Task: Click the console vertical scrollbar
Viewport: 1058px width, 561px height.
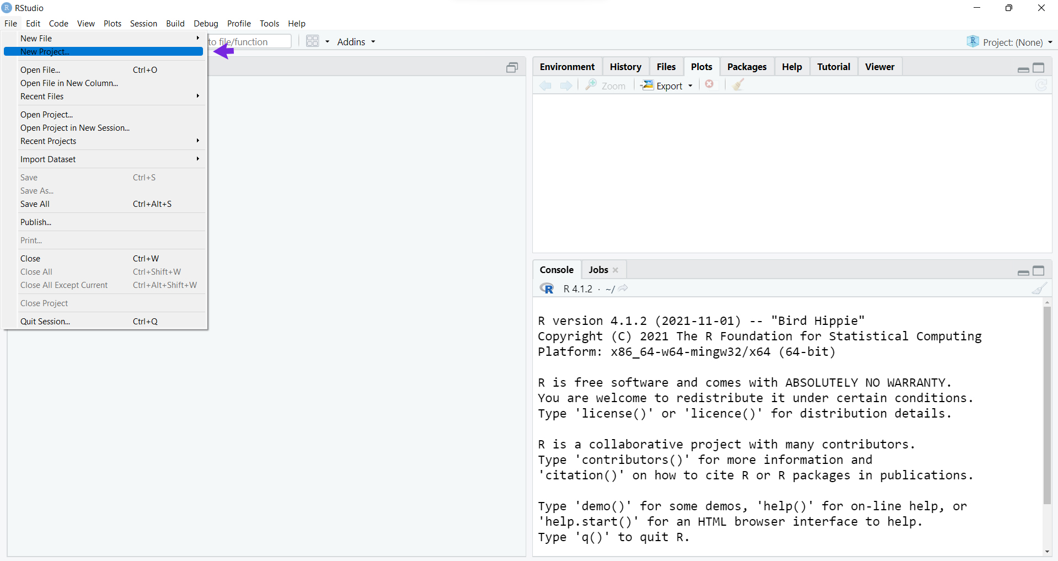Action: 1047,405
